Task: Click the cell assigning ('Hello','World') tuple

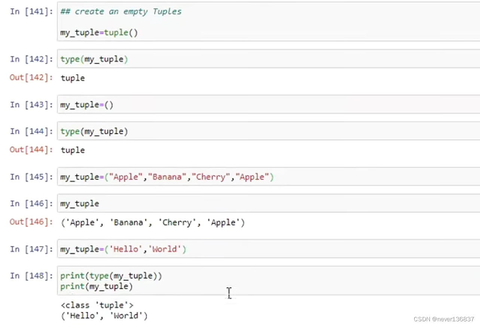Action: click(x=123, y=249)
